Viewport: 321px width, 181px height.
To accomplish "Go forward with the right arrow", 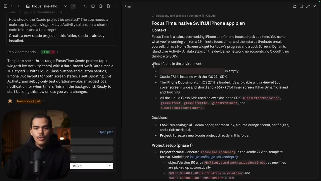I will pyautogui.click(x=18, y=6).
